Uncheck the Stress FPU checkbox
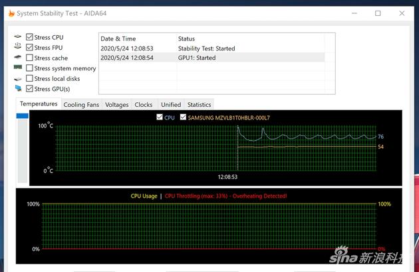 [29, 47]
